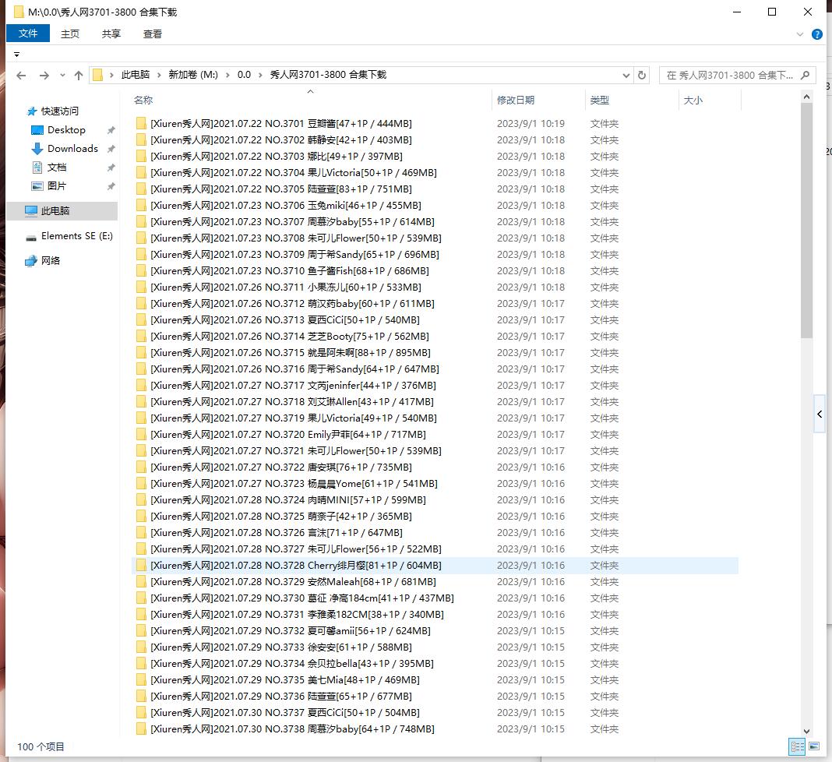Open the Help question mark icon
The width and height of the screenshot is (832, 762).
[817, 34]
